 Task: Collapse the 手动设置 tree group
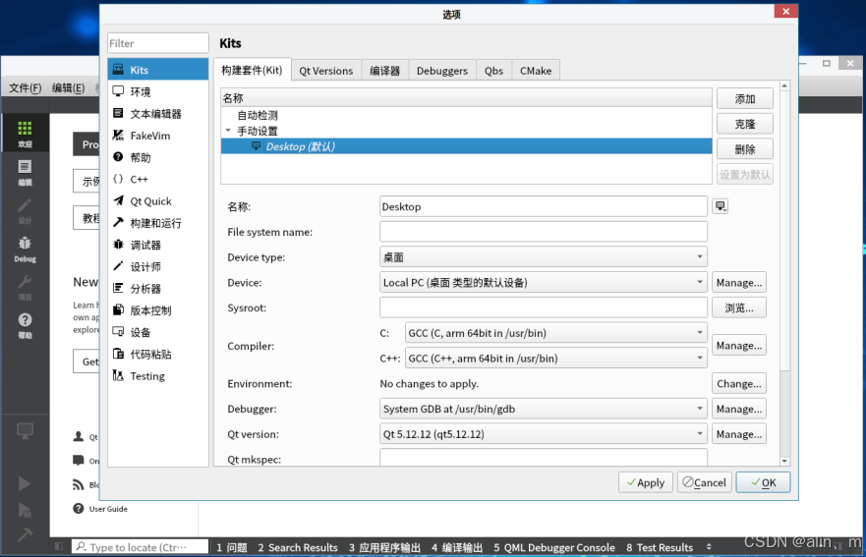[228, 131]
